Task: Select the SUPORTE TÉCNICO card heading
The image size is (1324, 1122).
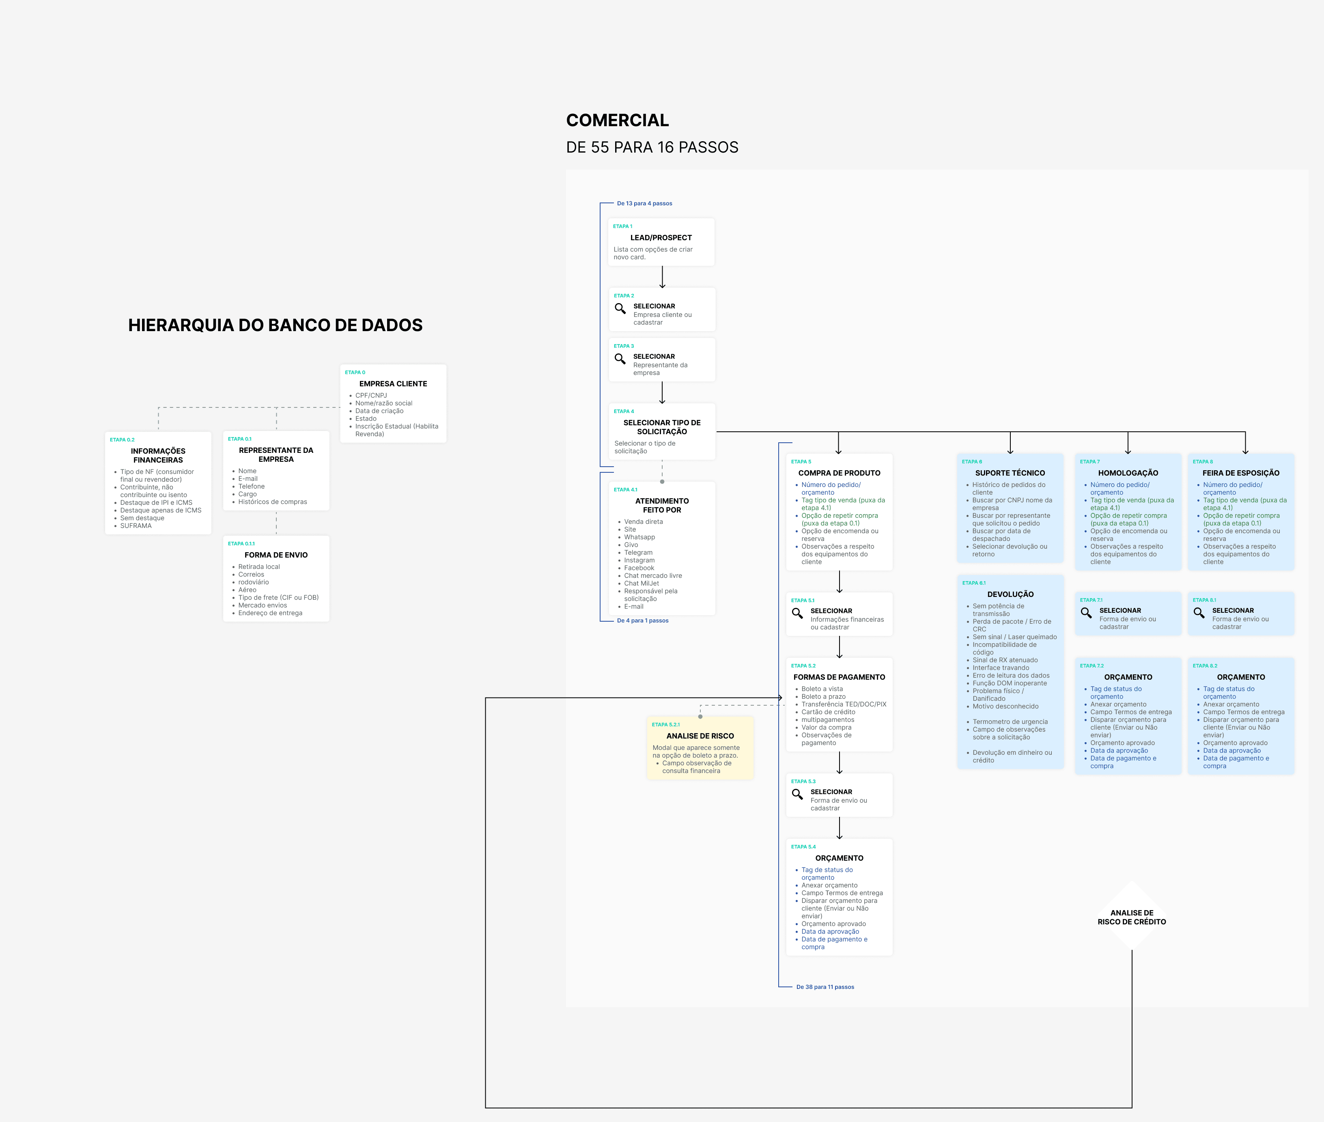Action: click(x=1010, y=473)
